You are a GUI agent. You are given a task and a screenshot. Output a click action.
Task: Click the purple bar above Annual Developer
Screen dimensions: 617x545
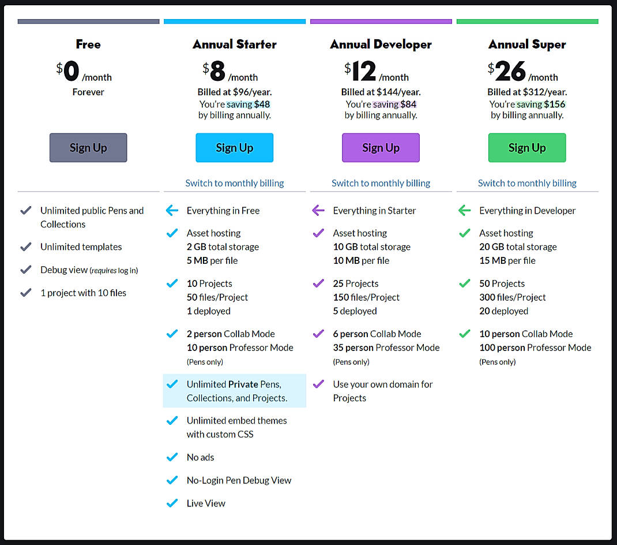(x=381, y=21)
